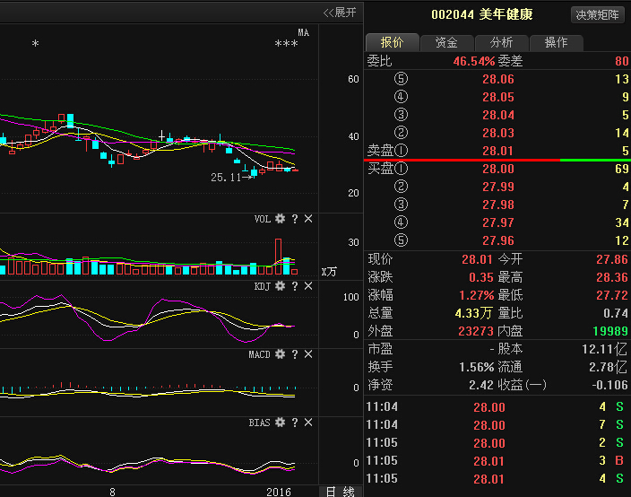Click the triple-asterisk marker on chart
Screen dimensions: 631x497
click(286, 43)
